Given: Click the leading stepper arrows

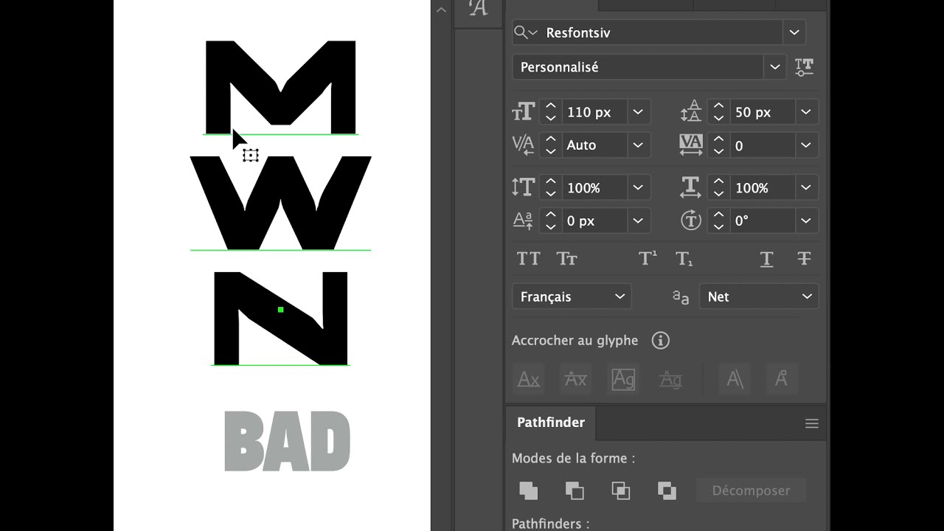Looking at the screenshot, I should (x=719, y=112).
